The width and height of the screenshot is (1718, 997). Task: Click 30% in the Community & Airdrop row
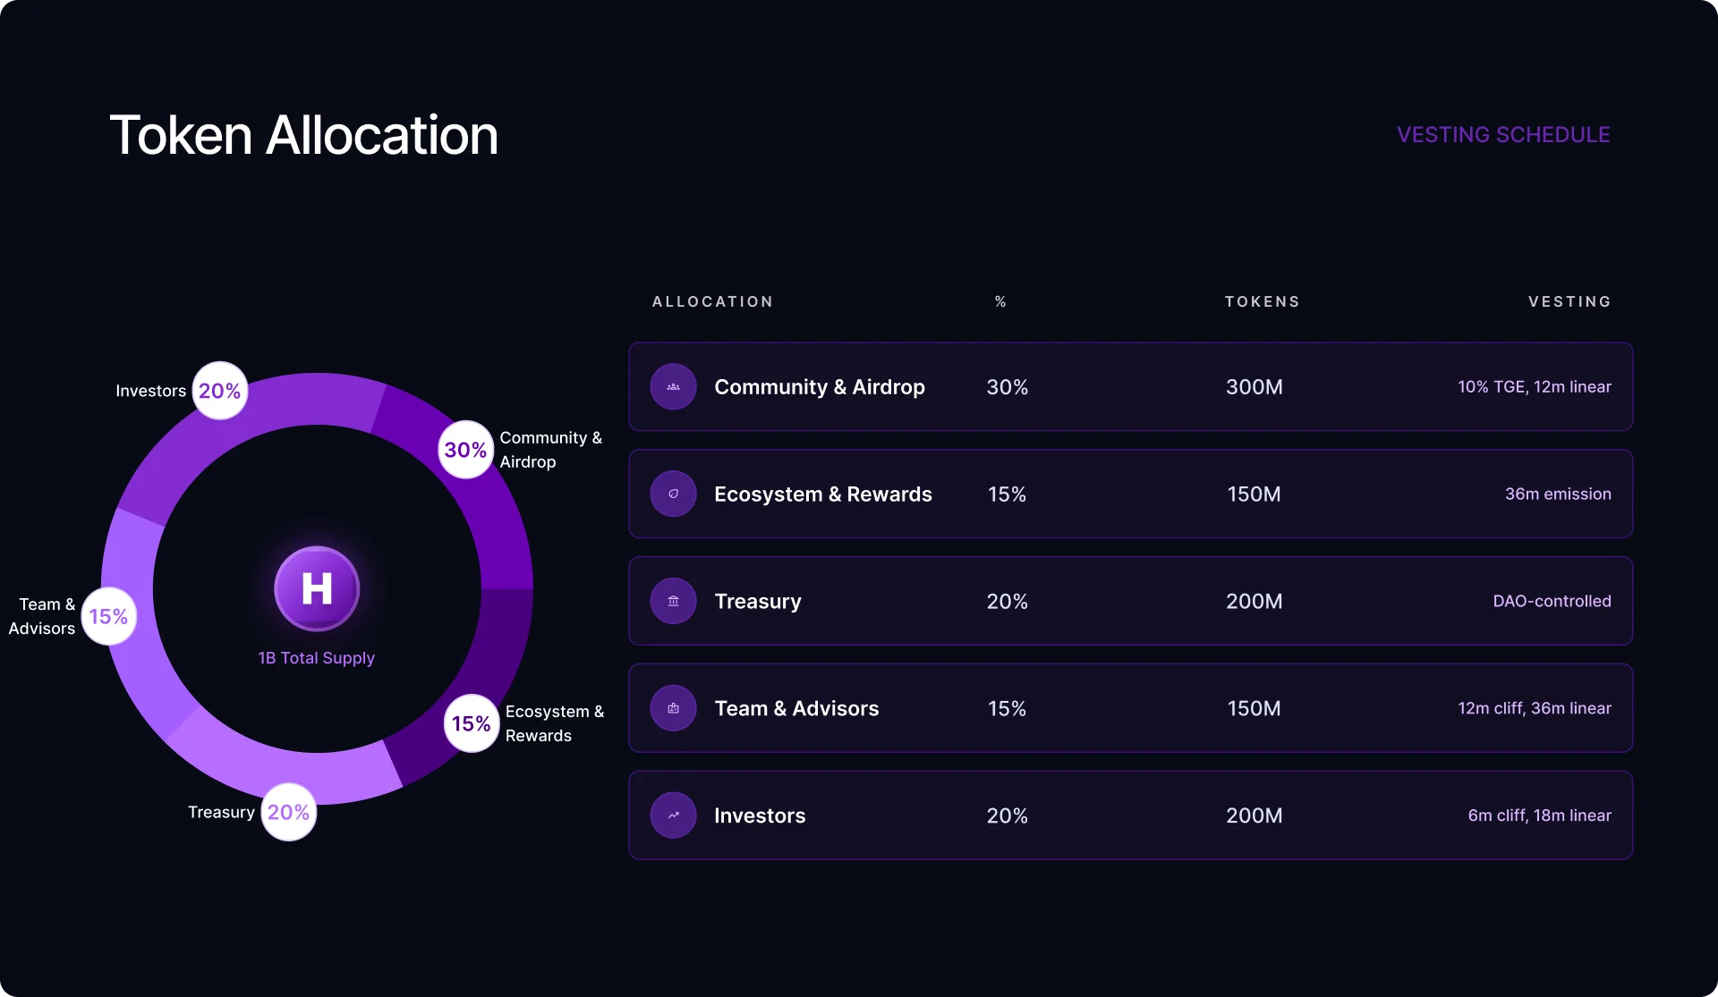(1008, 387)
